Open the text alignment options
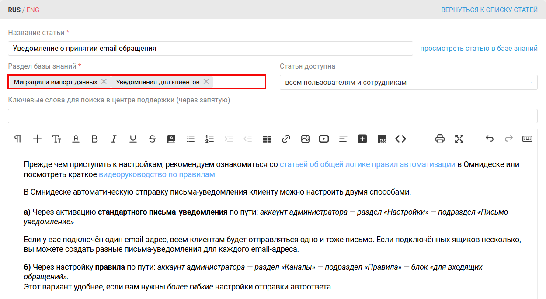Viewport: 546px width, 299px height. click(343, 139)
